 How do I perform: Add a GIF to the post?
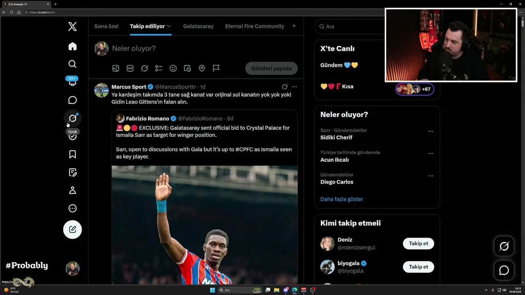[130, 68]
